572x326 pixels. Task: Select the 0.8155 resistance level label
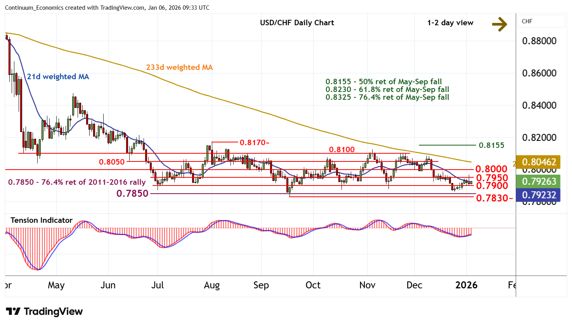point(491,145)
